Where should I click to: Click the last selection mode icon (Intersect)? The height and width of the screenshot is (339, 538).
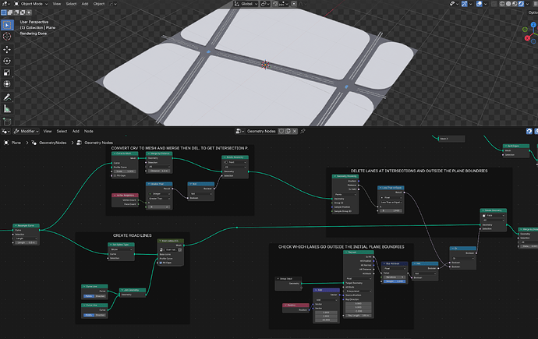coord(29,12)
